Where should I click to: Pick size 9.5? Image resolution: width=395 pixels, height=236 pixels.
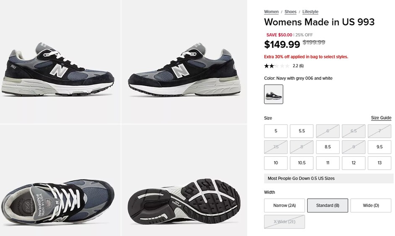pos(379,147)
